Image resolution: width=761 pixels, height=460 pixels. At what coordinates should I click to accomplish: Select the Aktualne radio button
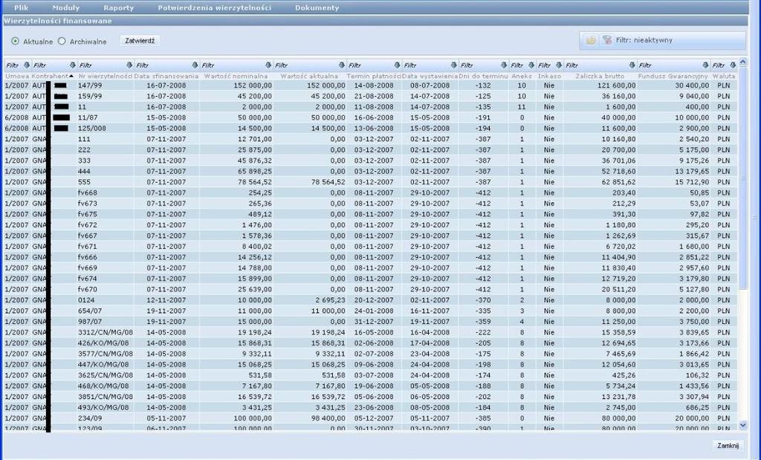pyautogui.click(x=16, y=42)
